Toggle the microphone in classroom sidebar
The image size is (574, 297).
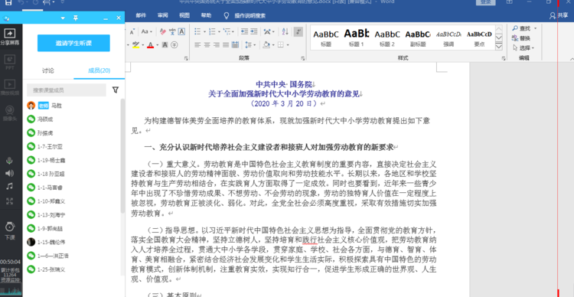9,161
